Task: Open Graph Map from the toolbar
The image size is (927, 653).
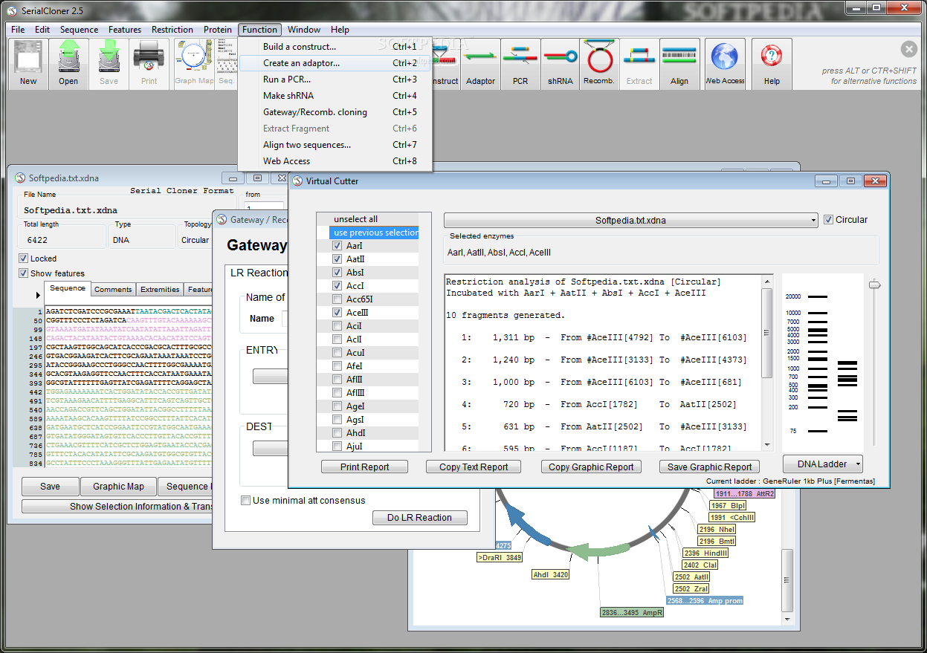Action: tap(194, 64)
